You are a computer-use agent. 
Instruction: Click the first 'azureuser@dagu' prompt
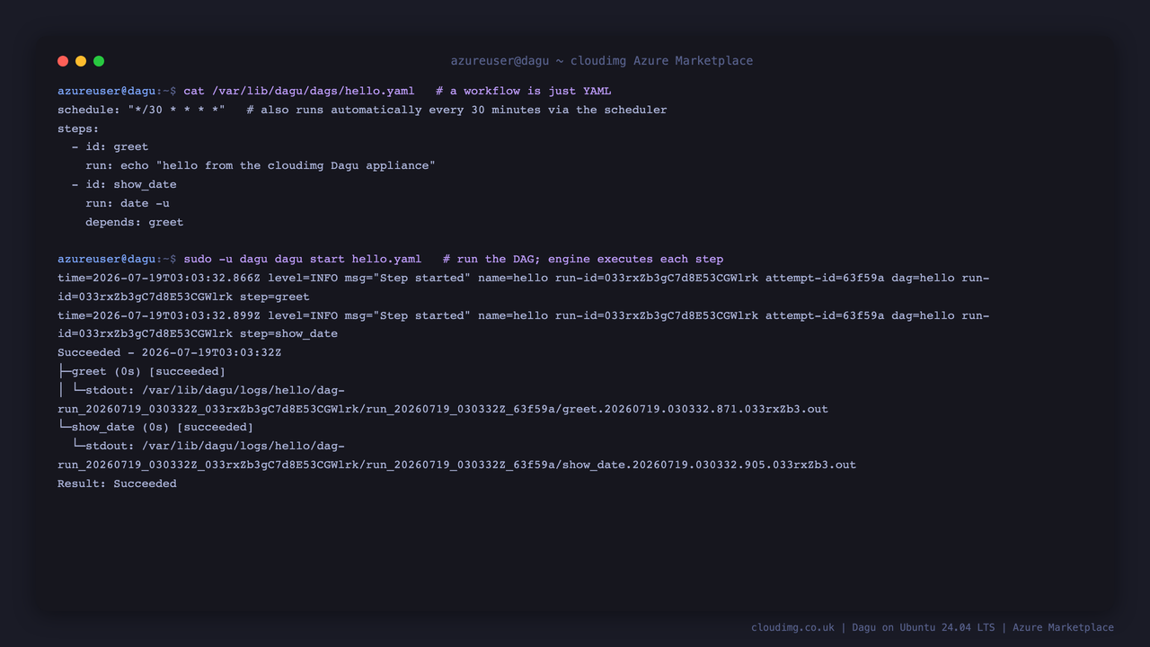(x=107, y=91)
